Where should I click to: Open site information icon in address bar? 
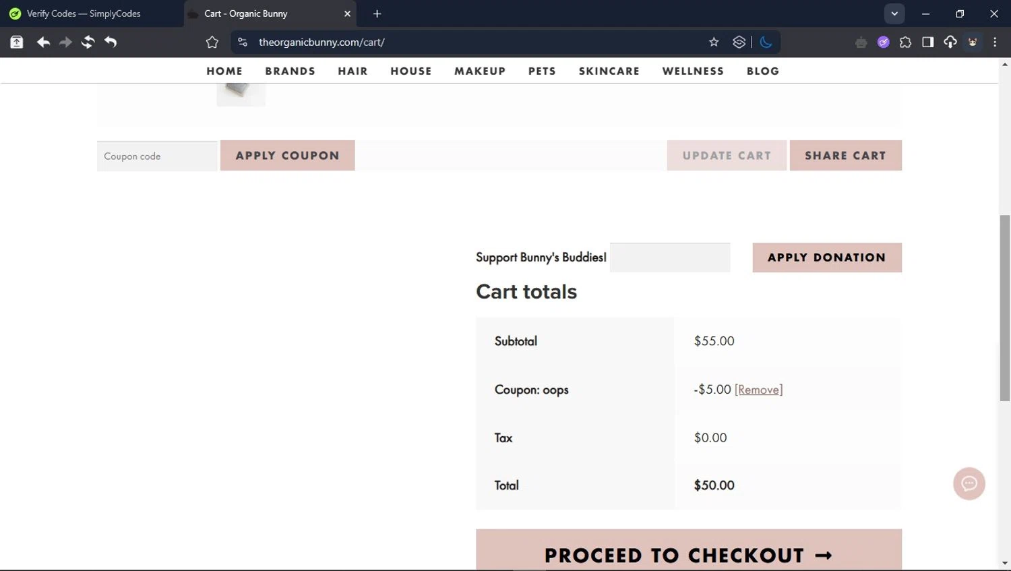[x=243, y=42]
